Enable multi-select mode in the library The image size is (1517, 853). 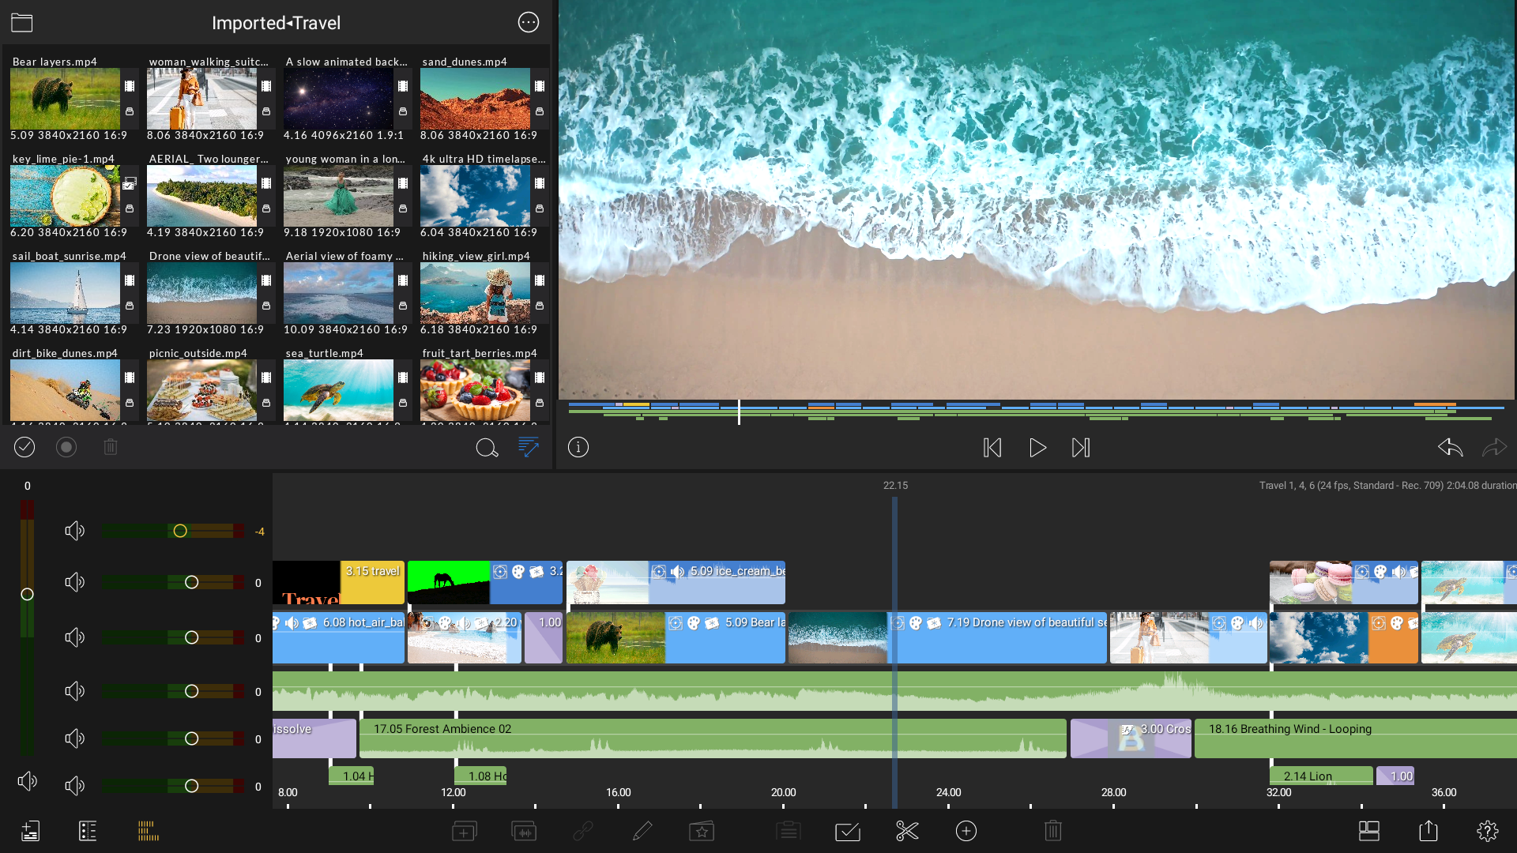click(x=24, y=447)
